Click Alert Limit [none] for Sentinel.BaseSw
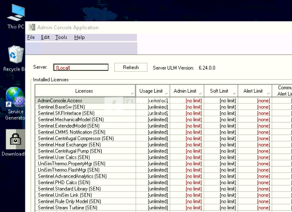The image size is (292, 212). pyautogui.click(x=255, y=107)
